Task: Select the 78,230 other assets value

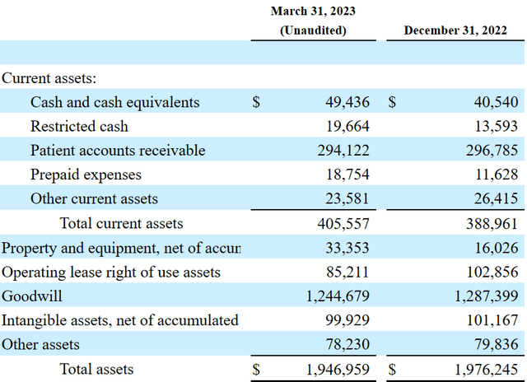Action: tap(348, 344)
